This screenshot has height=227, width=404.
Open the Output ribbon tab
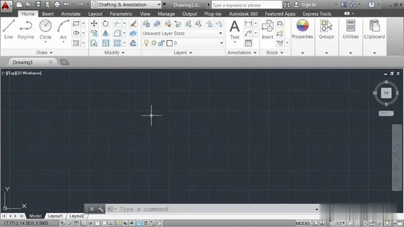(x=189, y=14)
